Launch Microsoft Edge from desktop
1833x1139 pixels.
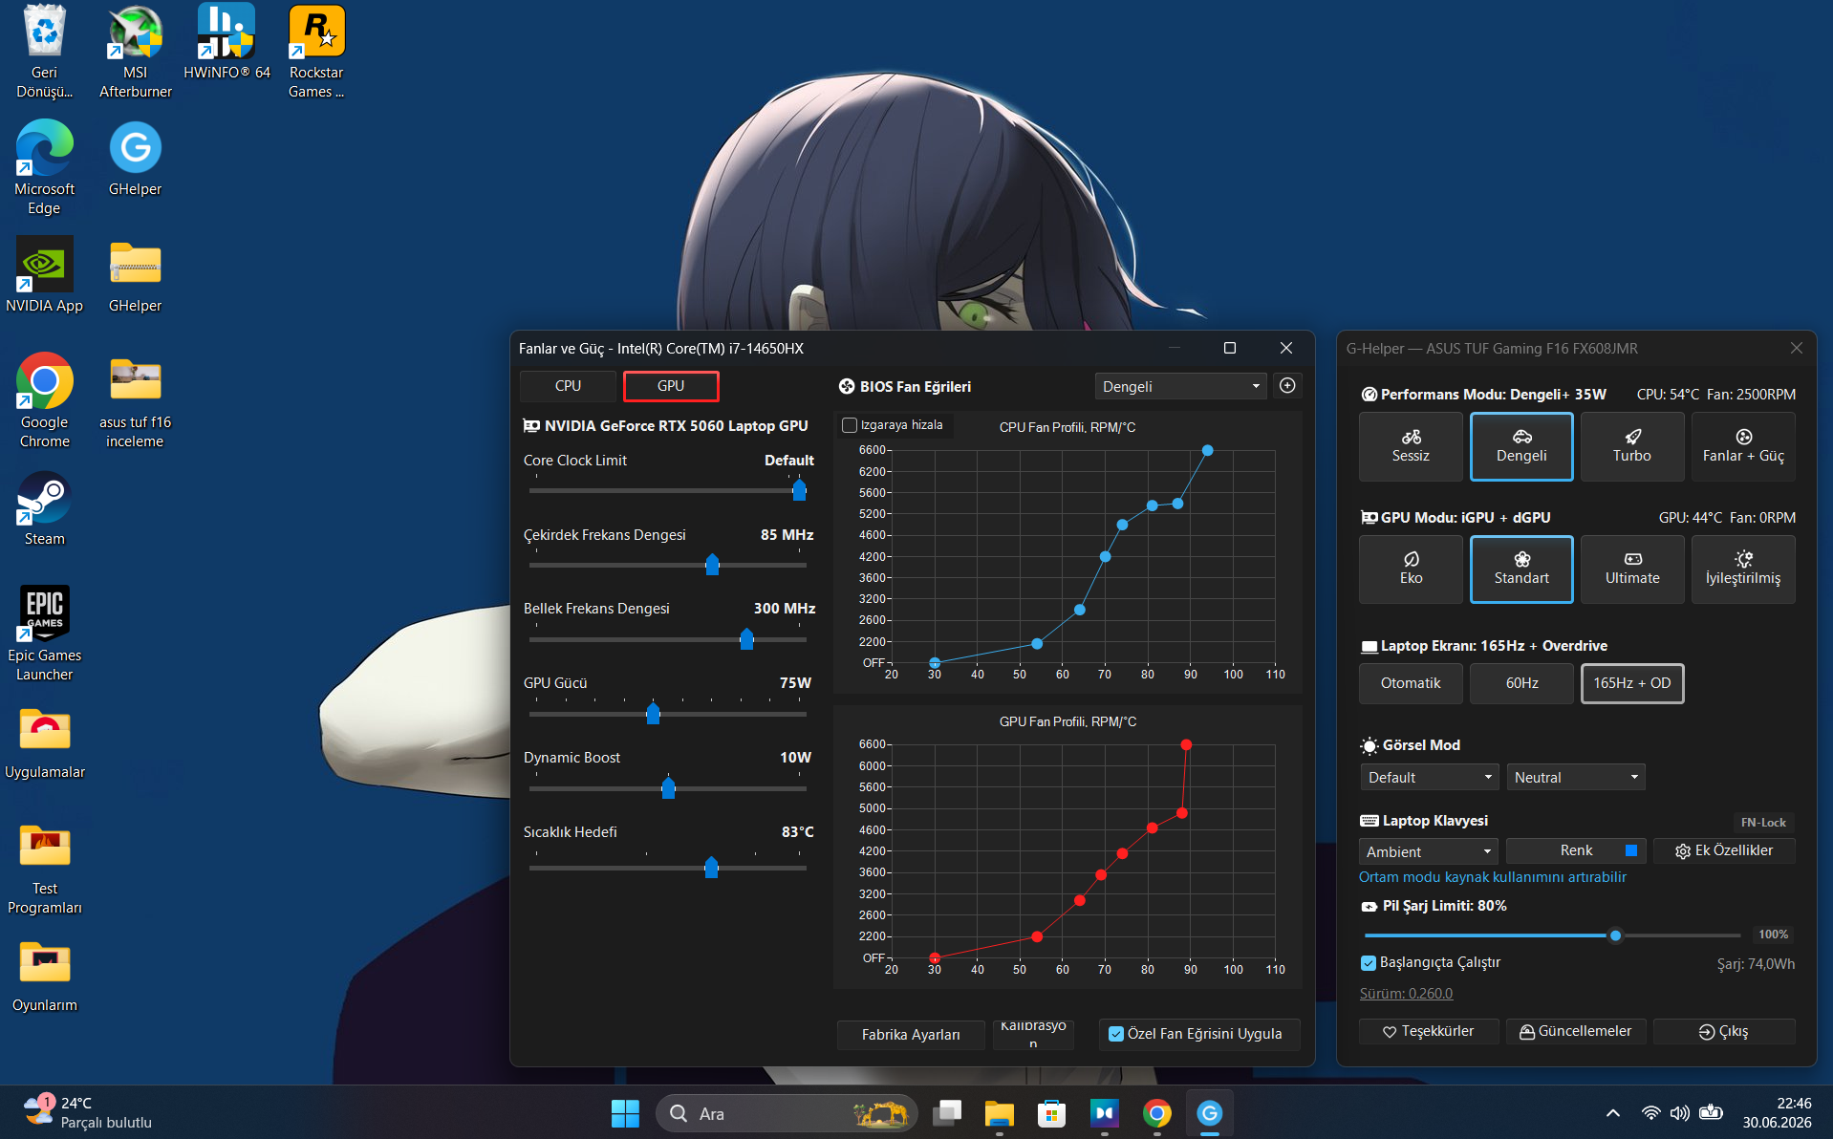45,167
